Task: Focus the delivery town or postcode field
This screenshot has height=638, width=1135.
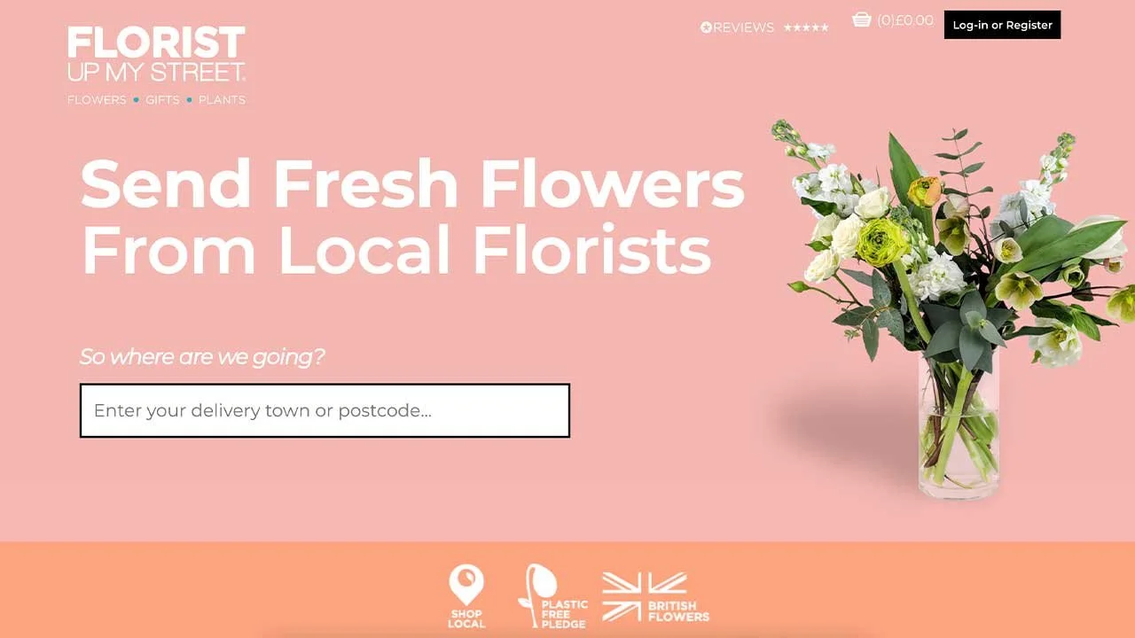Action: pyautogui.click(x=325, y=410)
